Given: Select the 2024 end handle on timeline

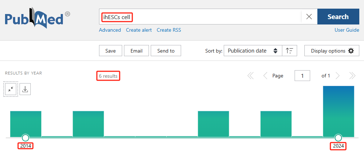Looking at the screenshot, I should (x=338, y=138).
